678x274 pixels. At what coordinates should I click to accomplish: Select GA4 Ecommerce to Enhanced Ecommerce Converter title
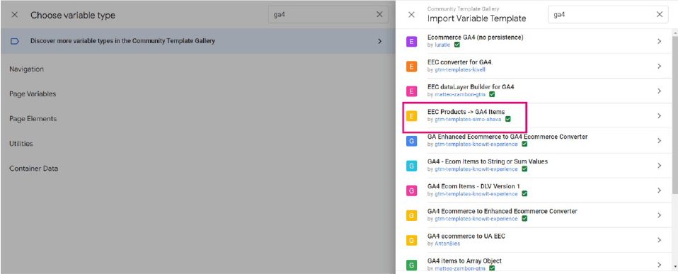(x=502, y=211)
